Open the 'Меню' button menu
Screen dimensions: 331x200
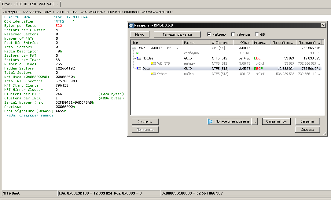pyautogui.click(x=140, y=34)
